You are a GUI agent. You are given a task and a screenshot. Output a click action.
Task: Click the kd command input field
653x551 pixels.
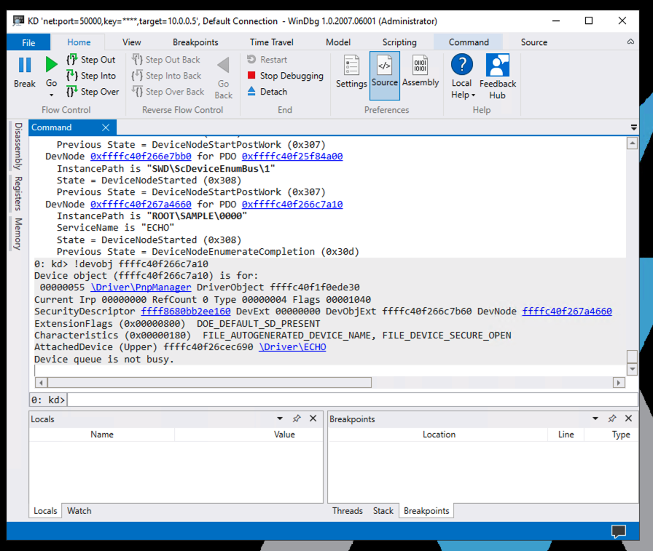pos(351,400)
